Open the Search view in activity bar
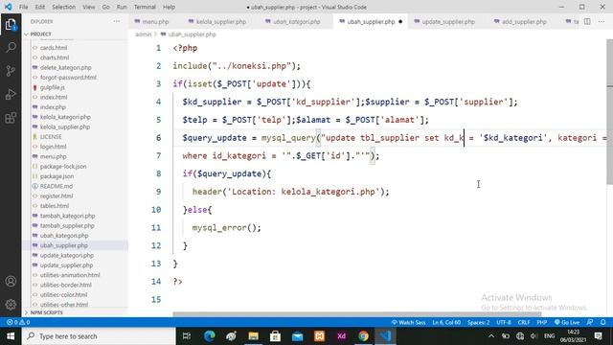The width and height of the screenshot is (613, 345). click(x=11, y=48)
